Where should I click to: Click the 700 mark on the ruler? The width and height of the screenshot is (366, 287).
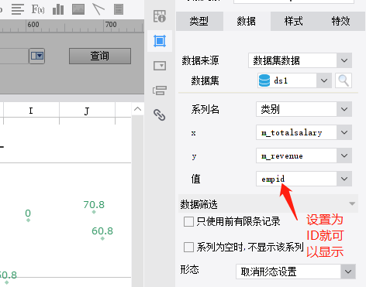pyautogui.click(x=111, y=25)
